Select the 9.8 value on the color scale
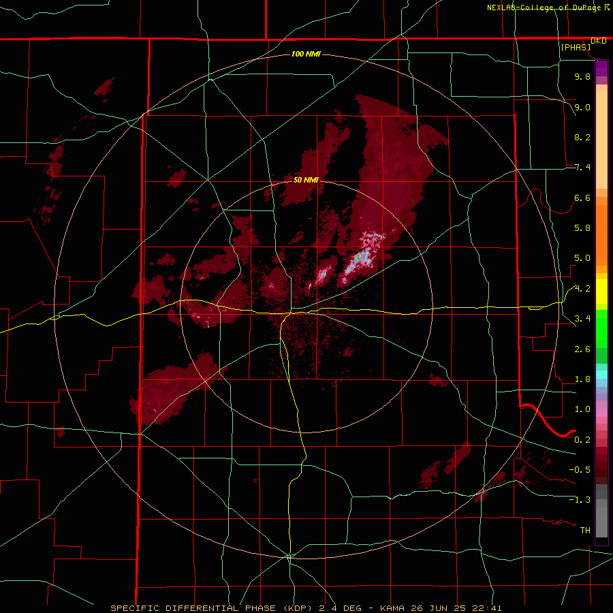This screenshot has height=613, width=613. tap(582, 76)
